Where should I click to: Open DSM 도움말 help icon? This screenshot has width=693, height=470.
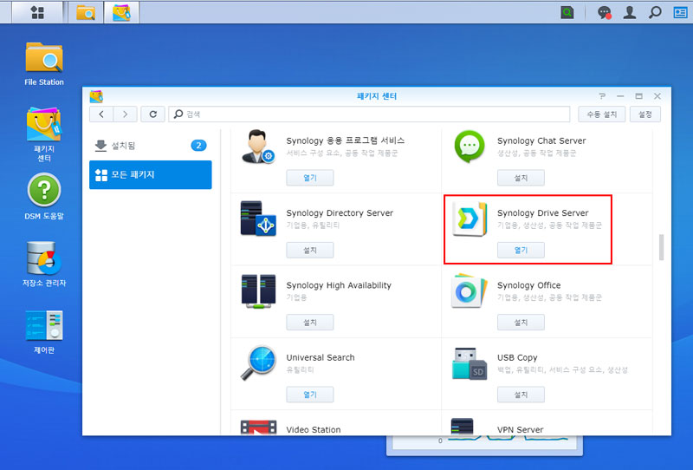click(43, 192)
